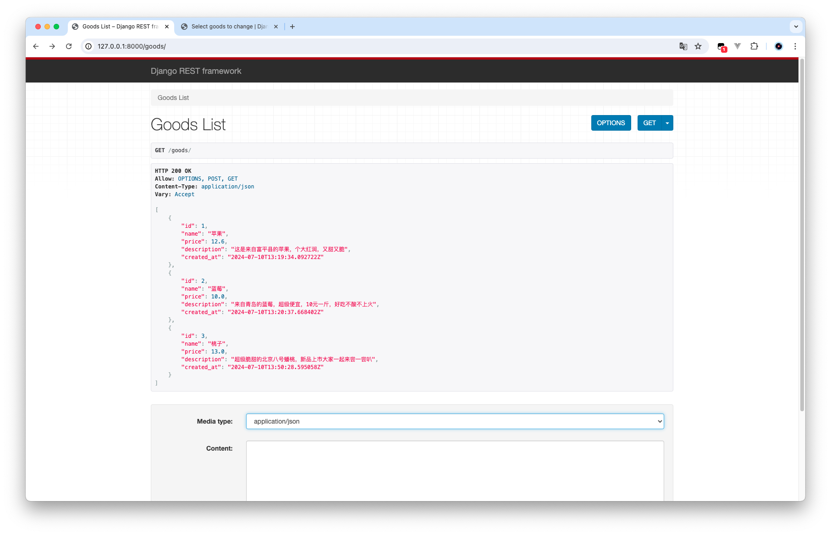The width and height of the screenshot is (831, 535).
Task: Click the name value "蓝莓"
Action: tap(216, 289)
